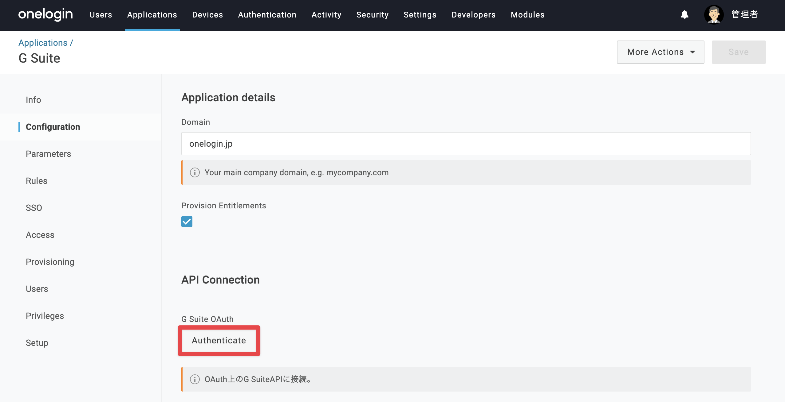Viewport: 785px width, 402px height.
Task: Open the Settings top menu
Action: [420, 15]
